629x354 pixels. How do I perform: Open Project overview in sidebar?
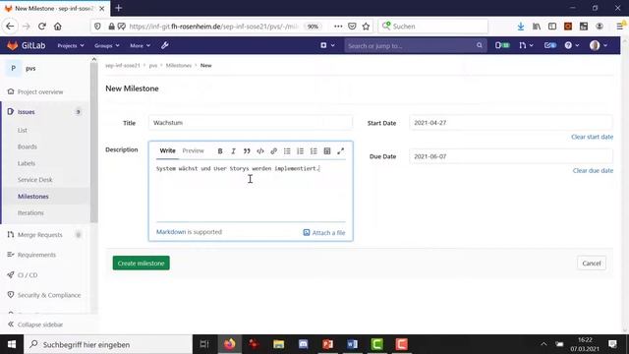point(40,91)
